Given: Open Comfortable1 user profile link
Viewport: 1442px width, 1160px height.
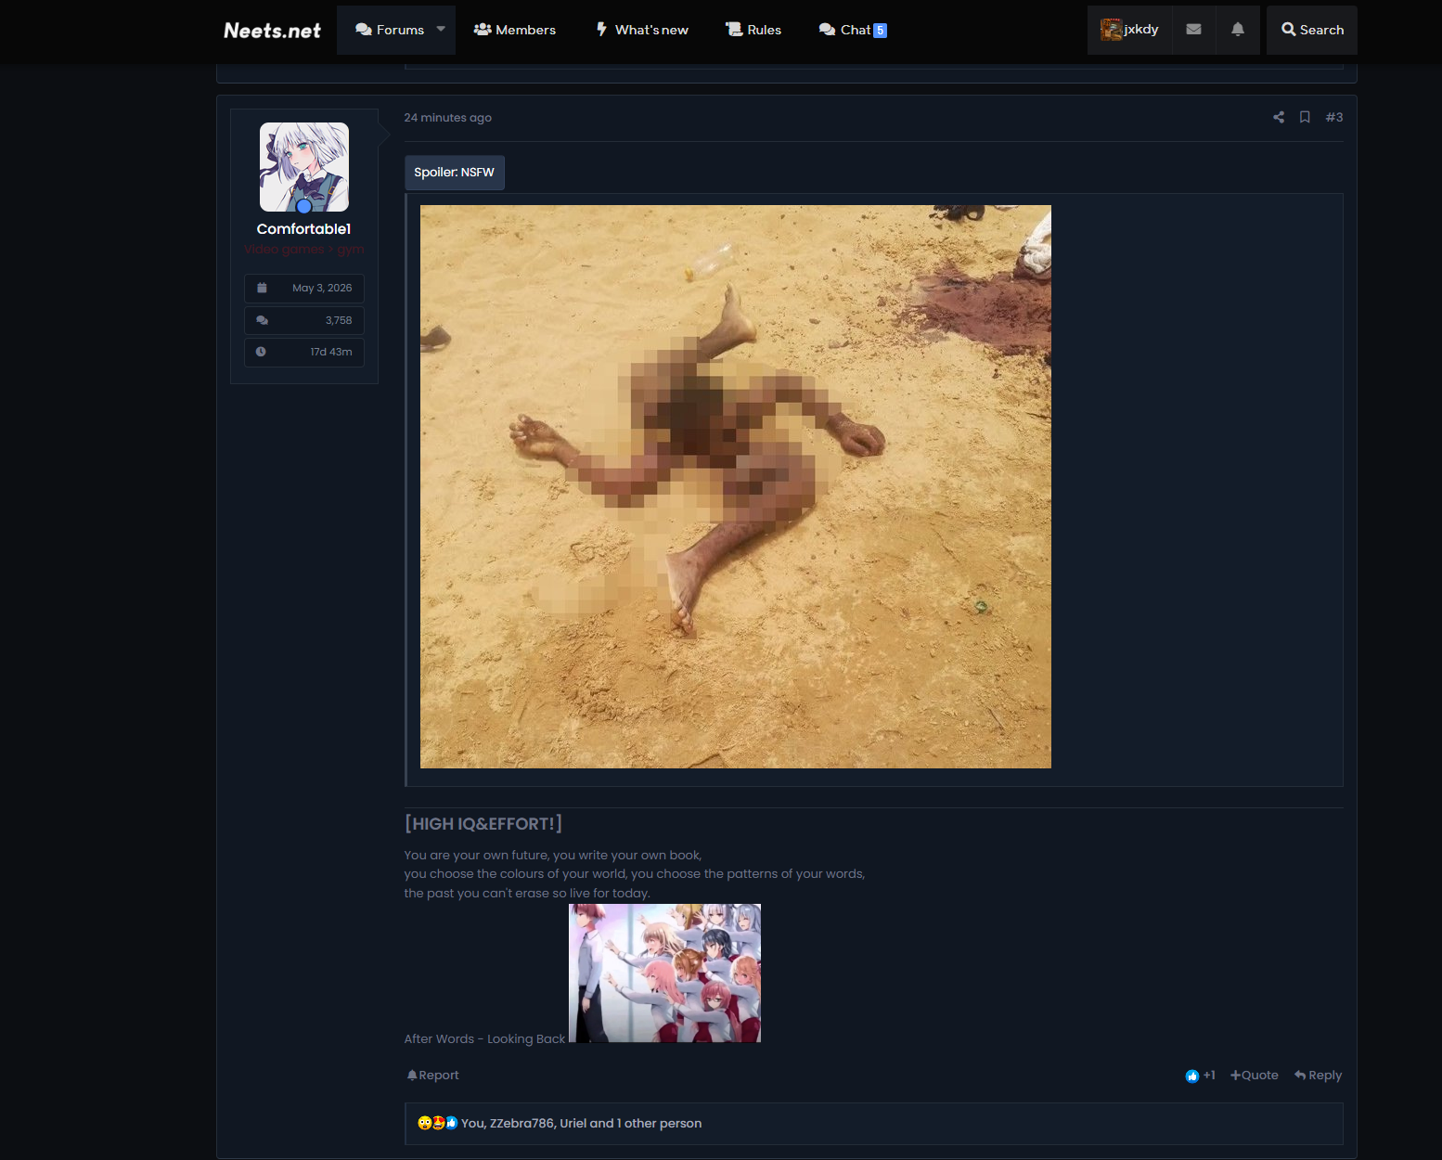Looking at the screenshot, I should coord(303,229).
